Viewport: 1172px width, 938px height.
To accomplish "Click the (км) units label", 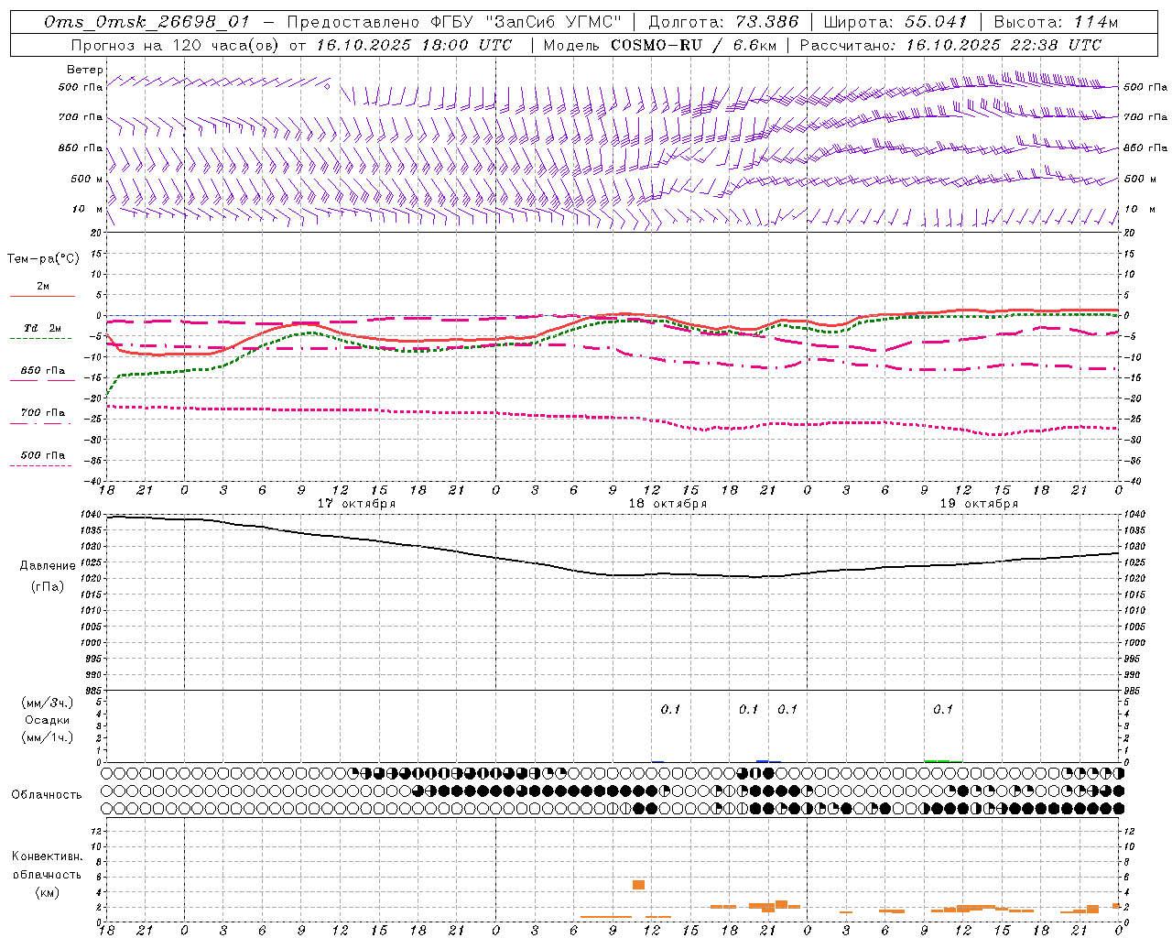I will [48, 891].
